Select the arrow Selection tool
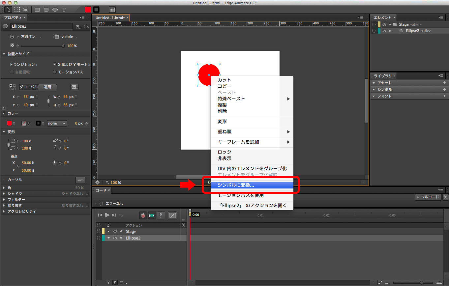The image size is (449, 286). 8,10
